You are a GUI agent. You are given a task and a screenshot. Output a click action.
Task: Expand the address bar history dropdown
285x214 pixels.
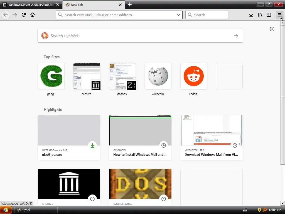[x=178, y=15]
